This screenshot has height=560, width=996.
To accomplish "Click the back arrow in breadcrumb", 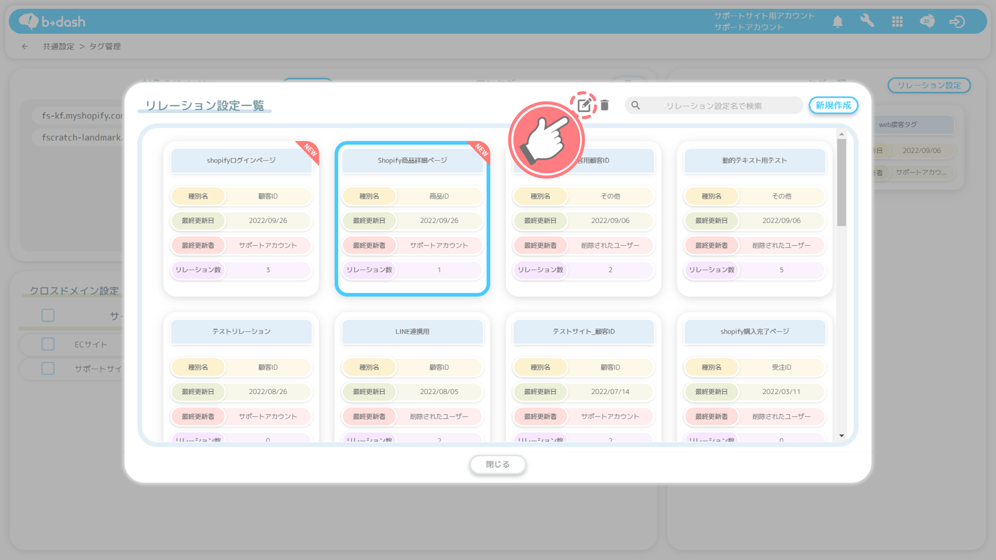I will point(25,46).
